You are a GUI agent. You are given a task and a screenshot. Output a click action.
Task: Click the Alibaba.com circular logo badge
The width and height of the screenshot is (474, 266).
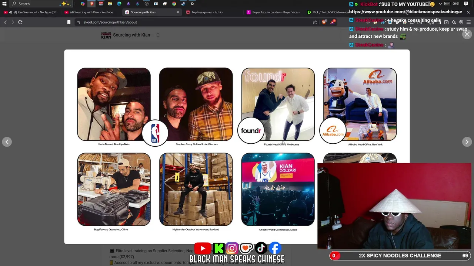[333, 131]
